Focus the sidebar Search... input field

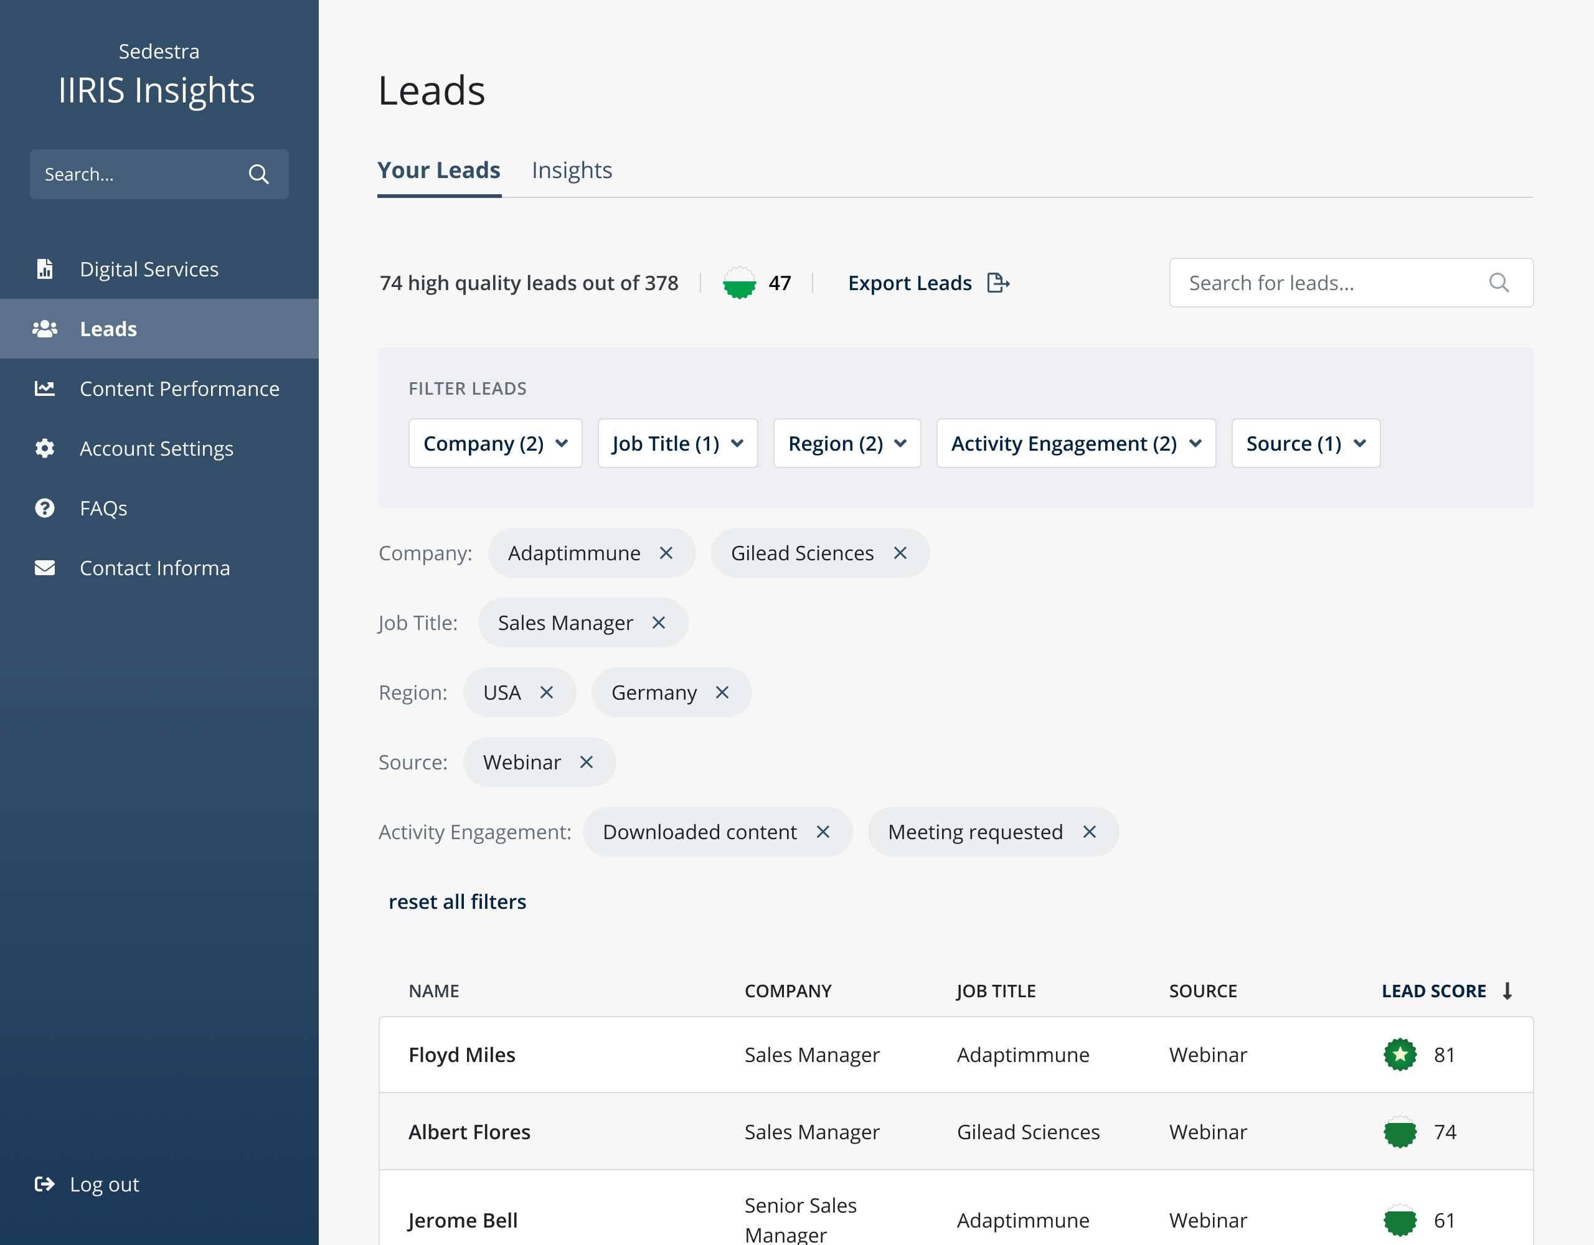[x=159, y=174]
